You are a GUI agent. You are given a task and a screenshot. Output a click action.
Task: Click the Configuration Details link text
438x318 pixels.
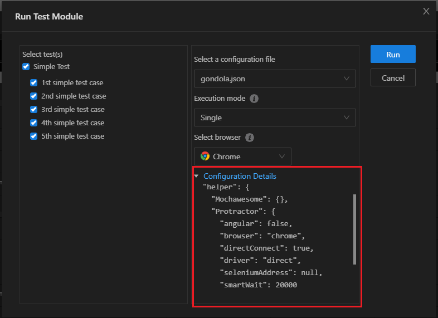pos(240,176)
